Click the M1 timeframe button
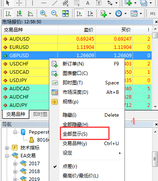This screenshot has width=158, height=181. 153,13
